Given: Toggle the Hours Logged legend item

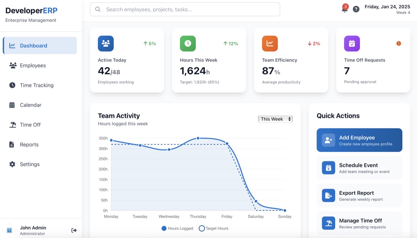Looking at the screenshot, I should pyautogui.click(x=177, y=228).
